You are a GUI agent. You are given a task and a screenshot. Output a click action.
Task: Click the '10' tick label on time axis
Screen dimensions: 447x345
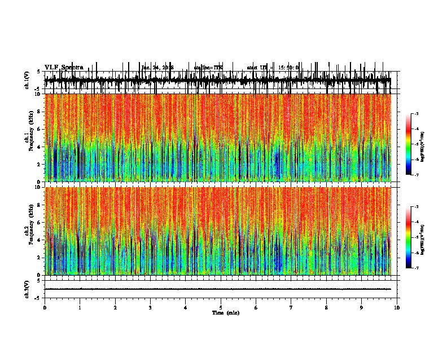397,308
